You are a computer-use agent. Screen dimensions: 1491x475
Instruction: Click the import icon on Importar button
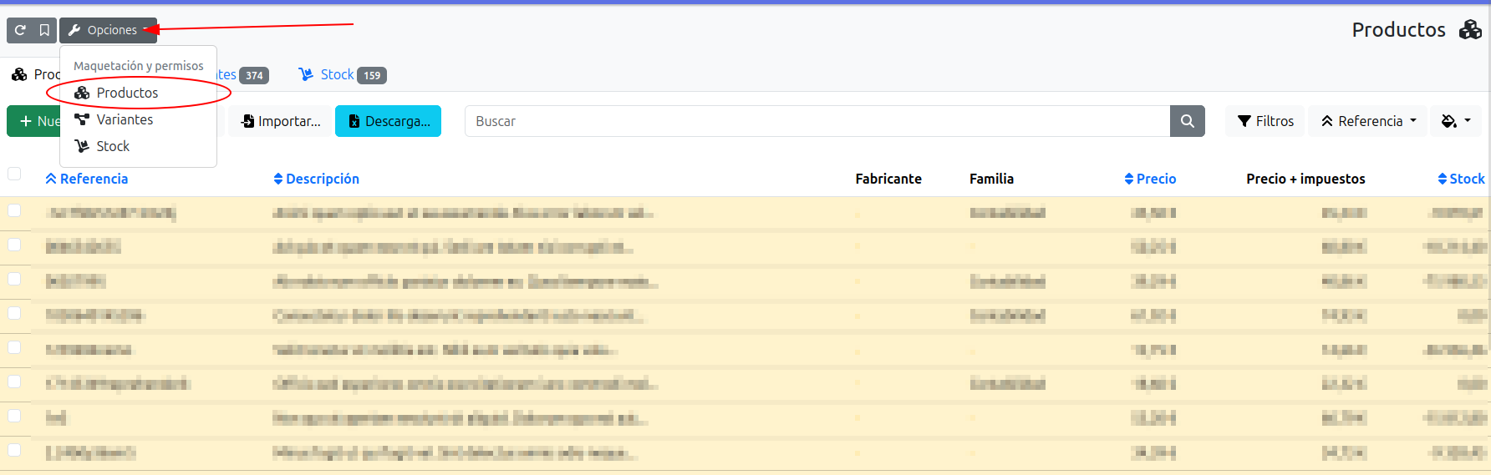pyautogui.click(x=247, y=121)
